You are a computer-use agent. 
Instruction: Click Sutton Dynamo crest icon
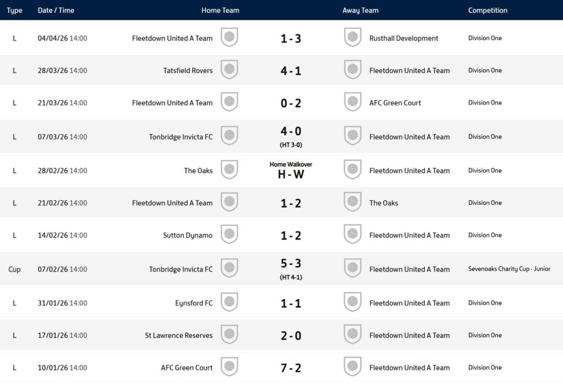[x=229, y=235]
